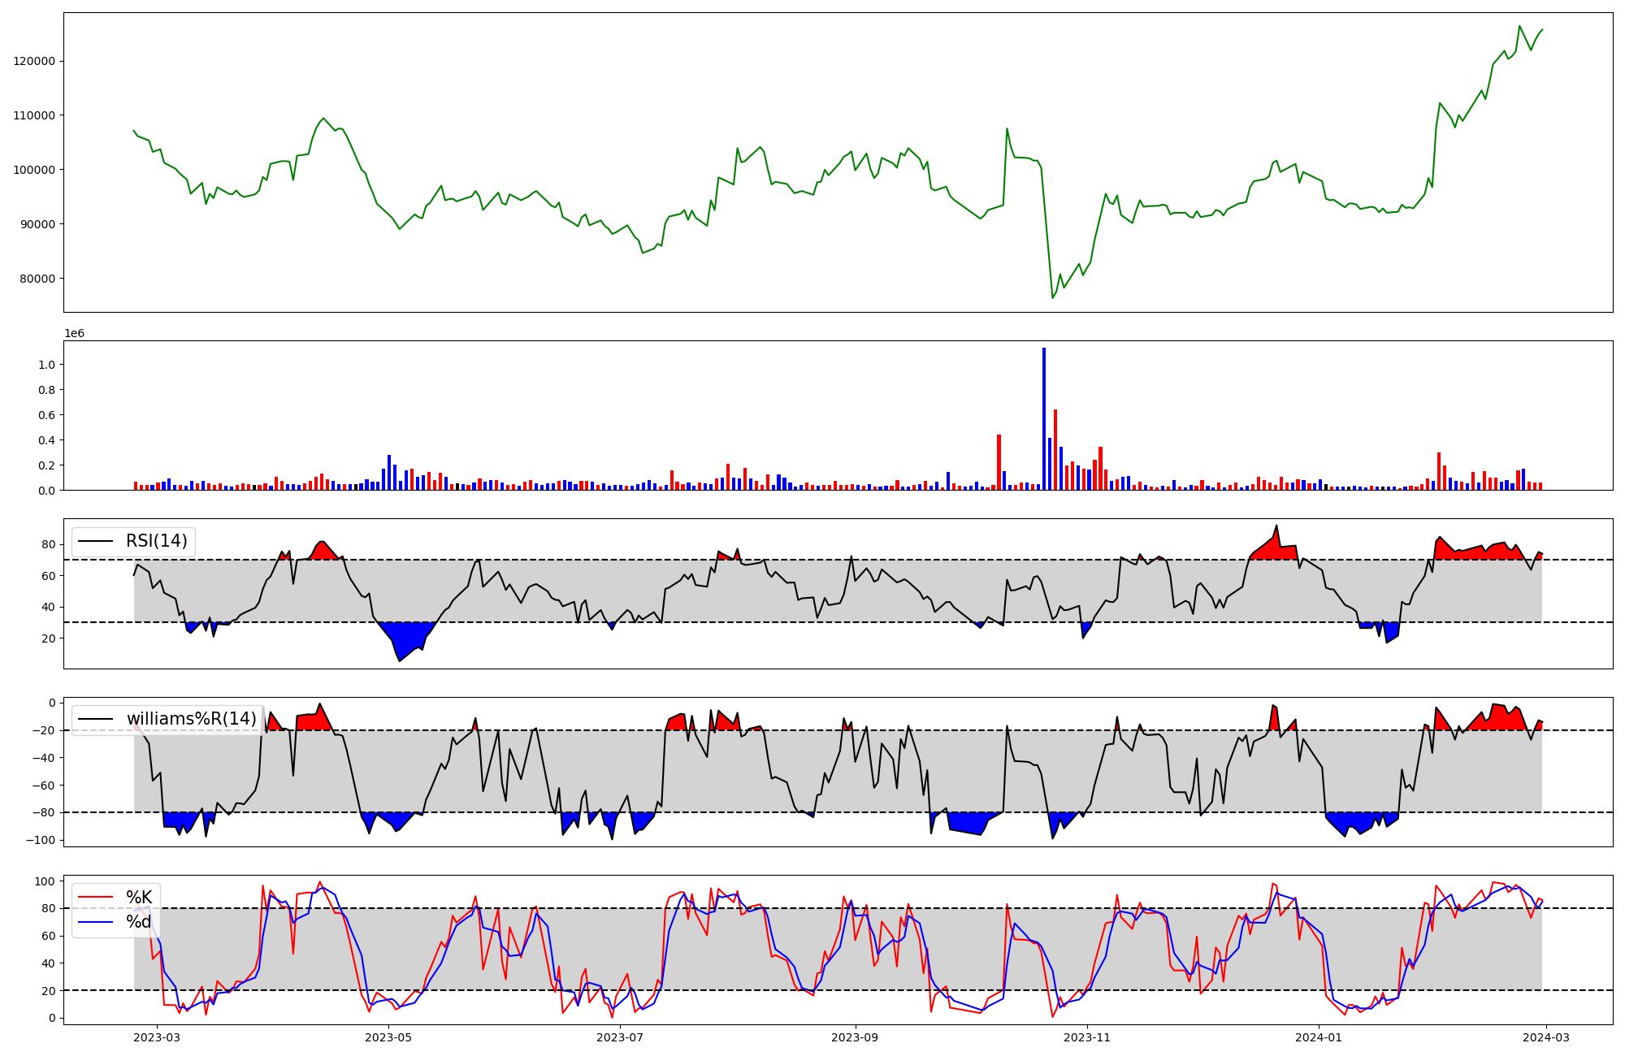Click the RSI(14) legend label
This screenshot has width=1625, height=1056.
156,541
